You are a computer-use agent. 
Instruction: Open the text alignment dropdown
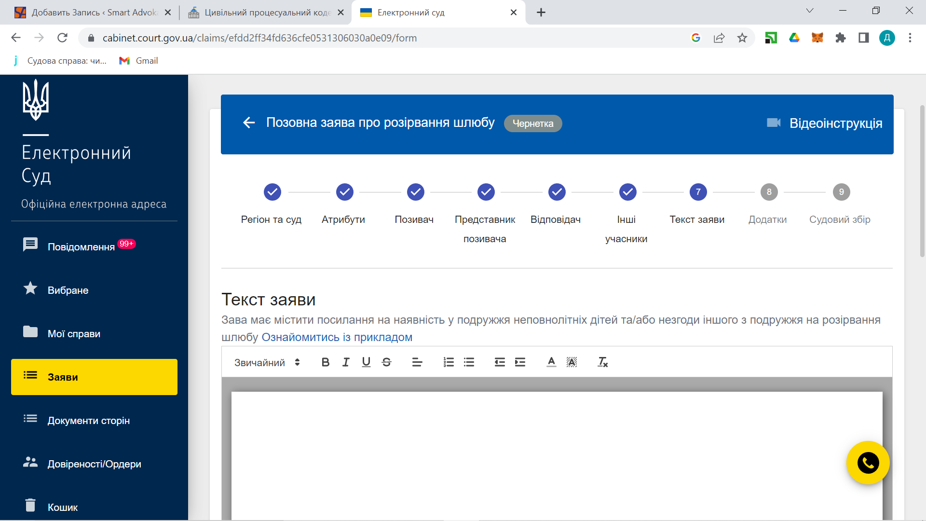click(x=417, y=362)
